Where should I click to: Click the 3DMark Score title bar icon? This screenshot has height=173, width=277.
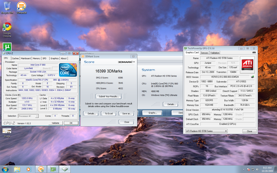click(83, 56)
